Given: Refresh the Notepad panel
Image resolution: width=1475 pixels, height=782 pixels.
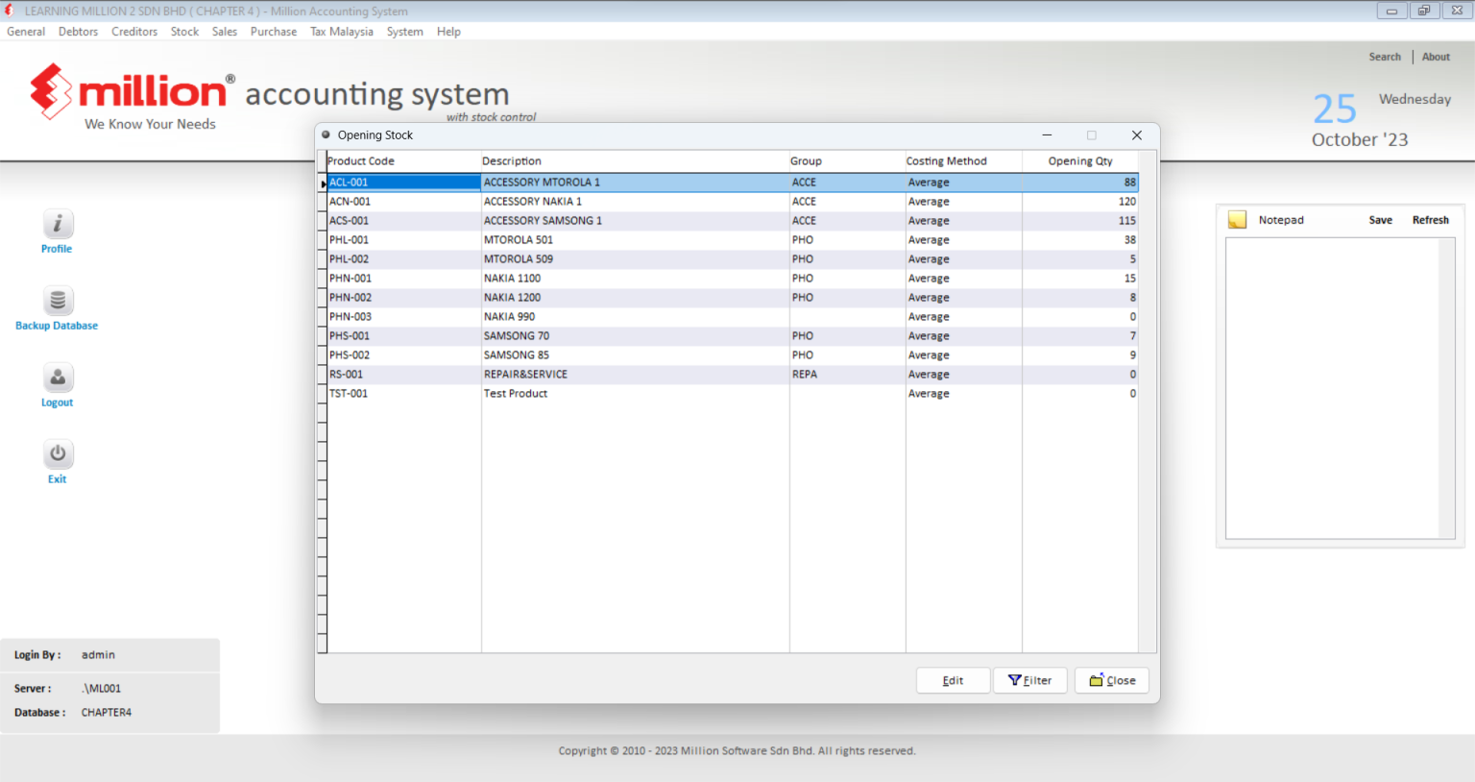Looking at the screenshot, I should click(x=1431, y=220).
